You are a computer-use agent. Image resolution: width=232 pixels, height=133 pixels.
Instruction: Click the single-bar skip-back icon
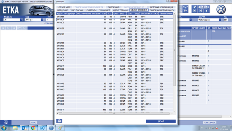[200, 11]
